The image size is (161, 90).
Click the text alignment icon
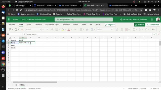pyautogui.click(x=81, y=29)
